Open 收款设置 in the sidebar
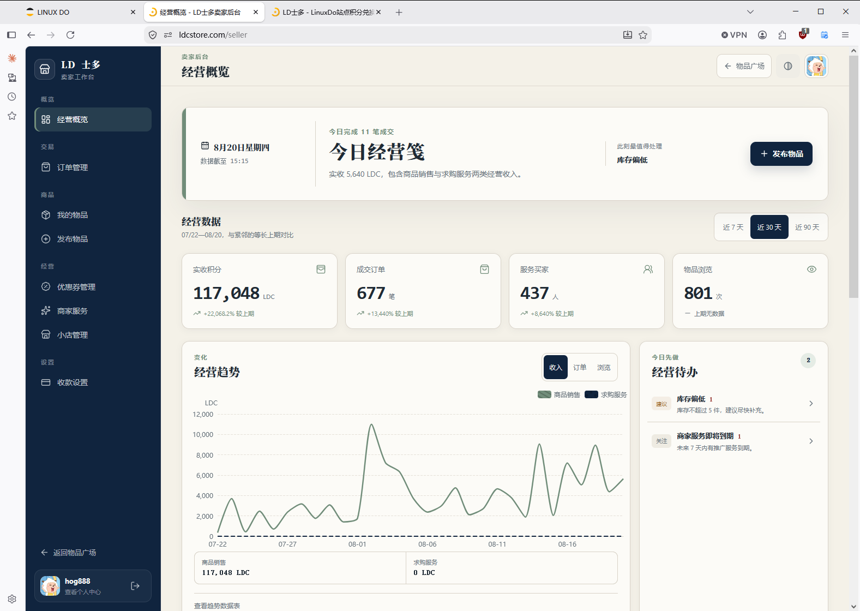860x611 pixels. pos(93,382)
